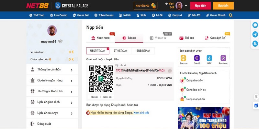Switch to the Thẻ cào tab
Screen dimensions: 259x129
[187, 38]
